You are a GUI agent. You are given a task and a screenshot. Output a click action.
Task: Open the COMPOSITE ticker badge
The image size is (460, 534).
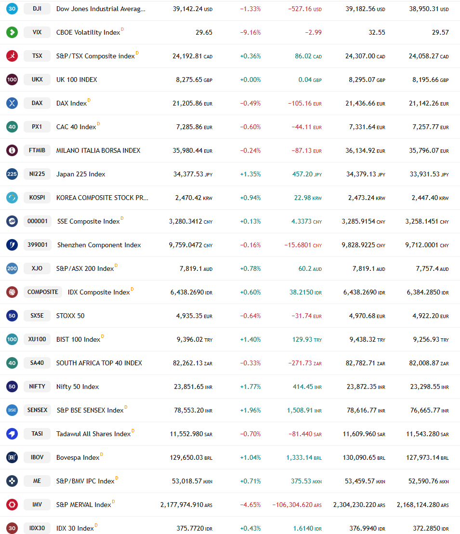click(43, 292)
